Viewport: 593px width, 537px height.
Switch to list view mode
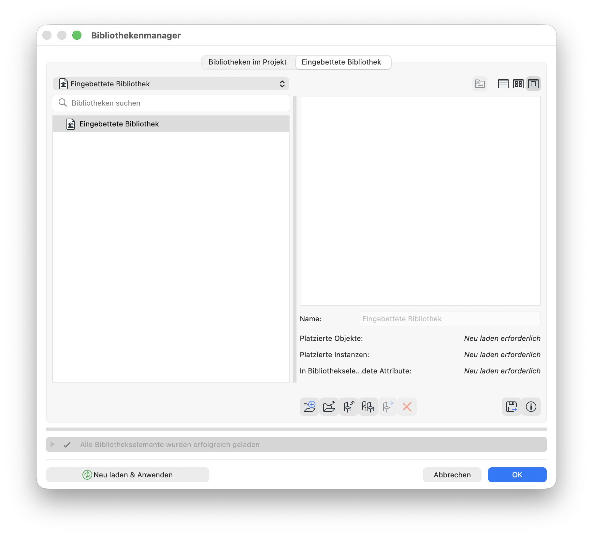pos(503,84)
